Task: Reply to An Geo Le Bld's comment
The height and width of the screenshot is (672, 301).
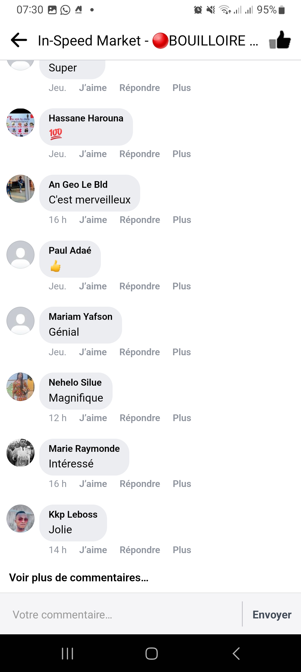Action: click(x=140, y=220)
